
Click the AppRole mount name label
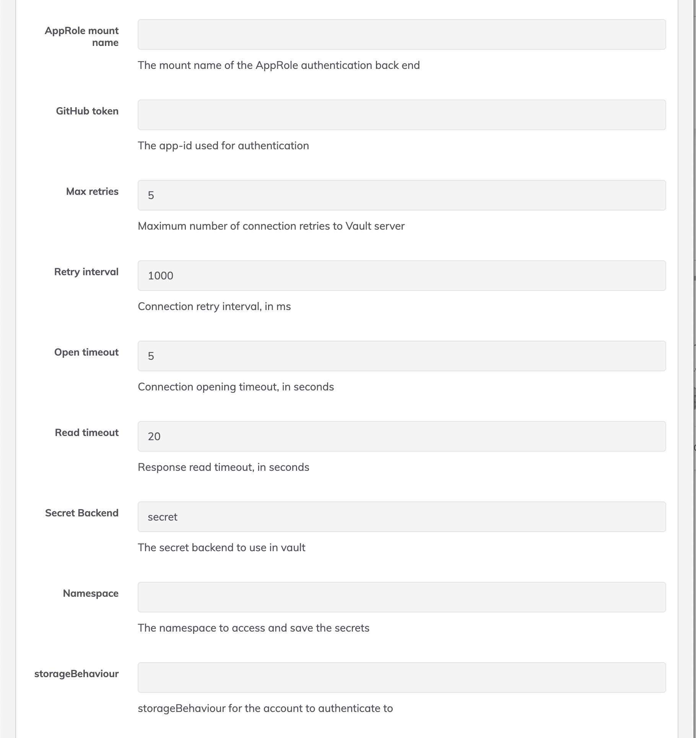82,36
